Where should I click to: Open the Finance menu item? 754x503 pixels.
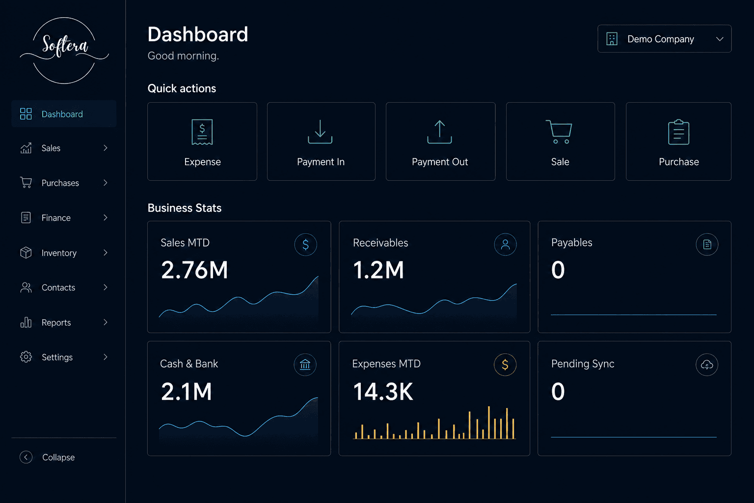64,218
